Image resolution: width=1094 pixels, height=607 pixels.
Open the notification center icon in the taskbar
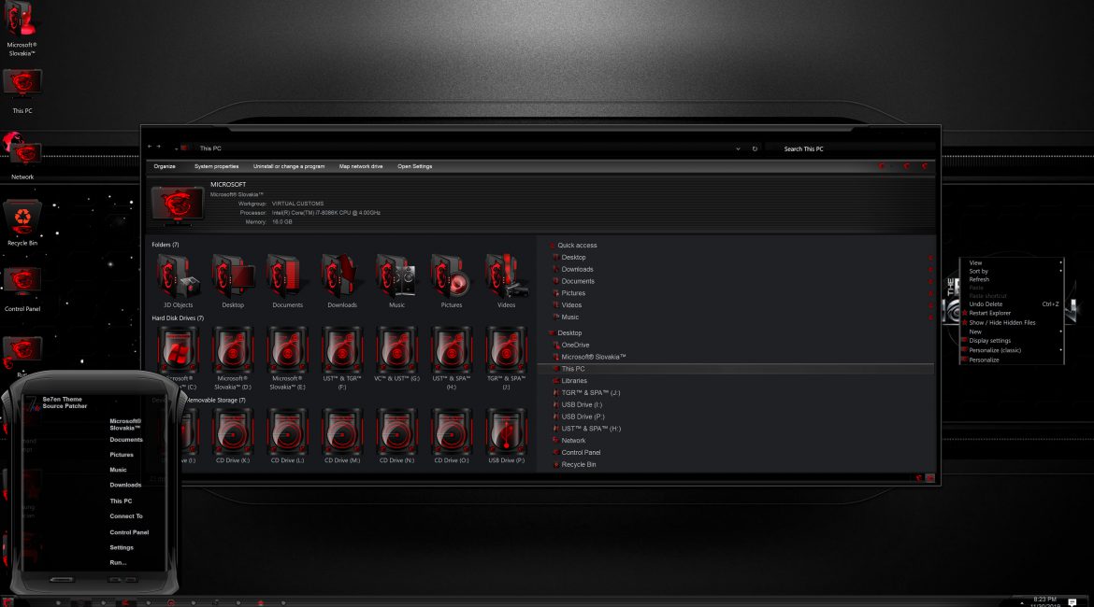pyautogui.click(x=1072, y=602)
